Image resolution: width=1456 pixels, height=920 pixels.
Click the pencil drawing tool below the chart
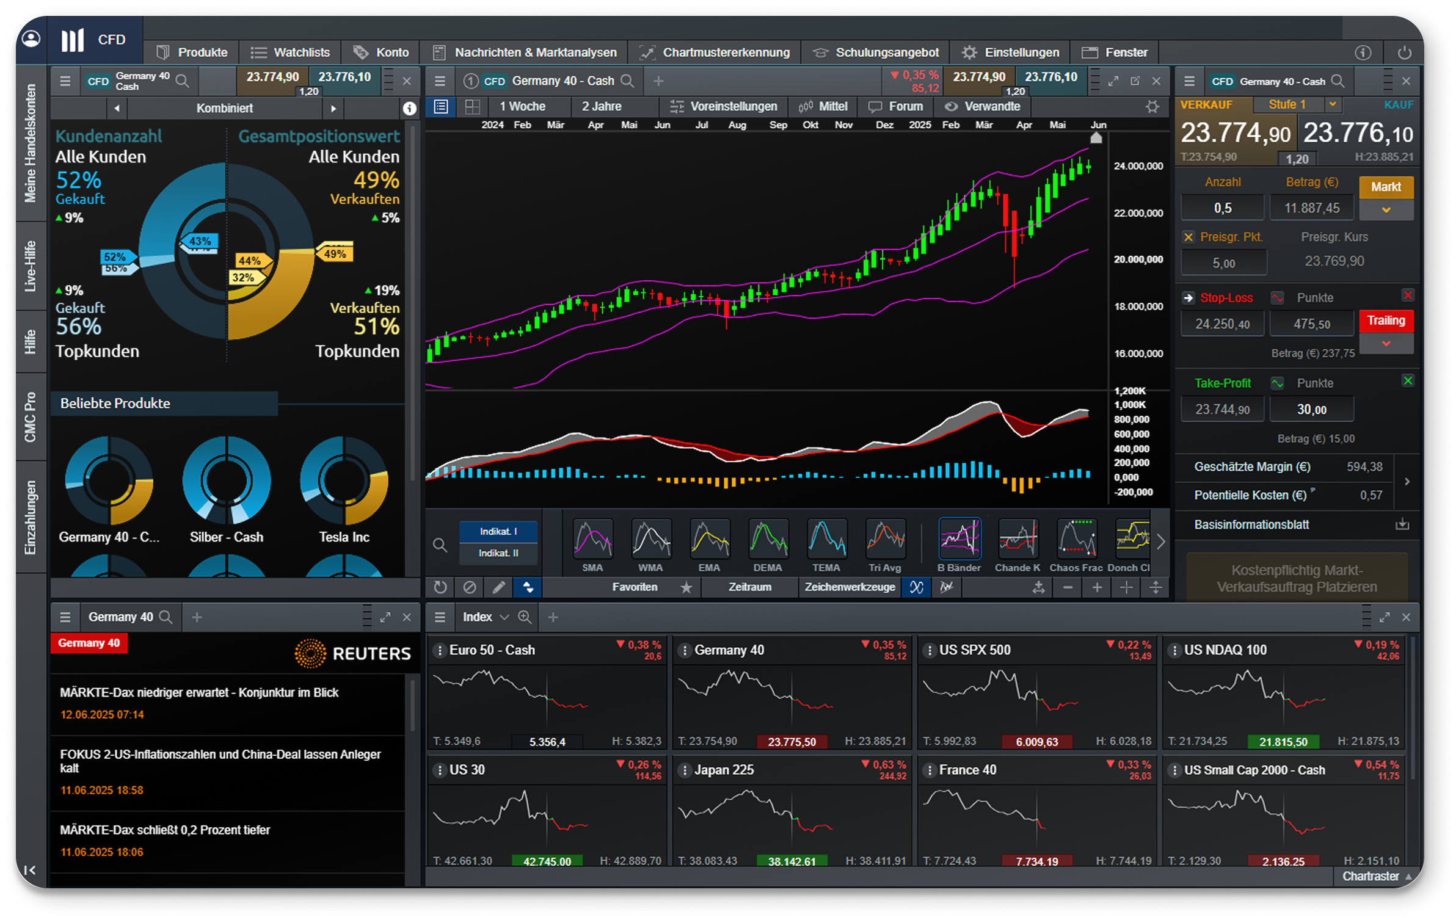[498, 587]
